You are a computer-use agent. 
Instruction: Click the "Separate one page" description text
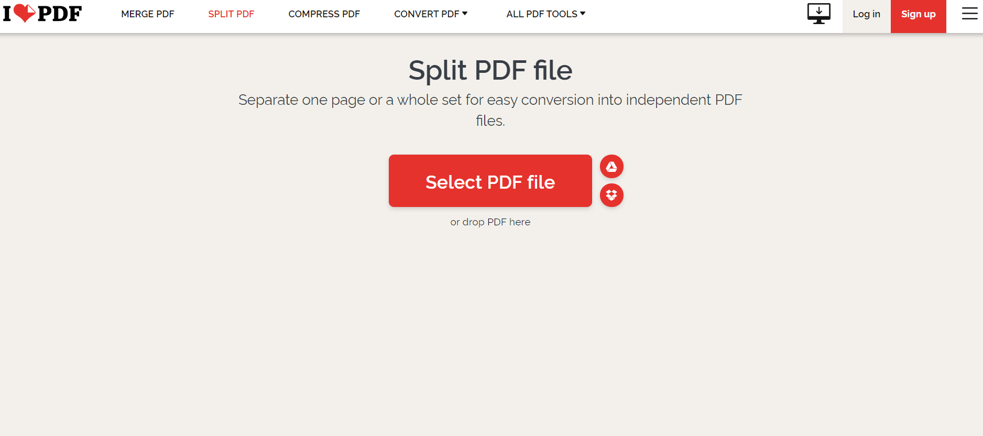(x=490, y=100)
